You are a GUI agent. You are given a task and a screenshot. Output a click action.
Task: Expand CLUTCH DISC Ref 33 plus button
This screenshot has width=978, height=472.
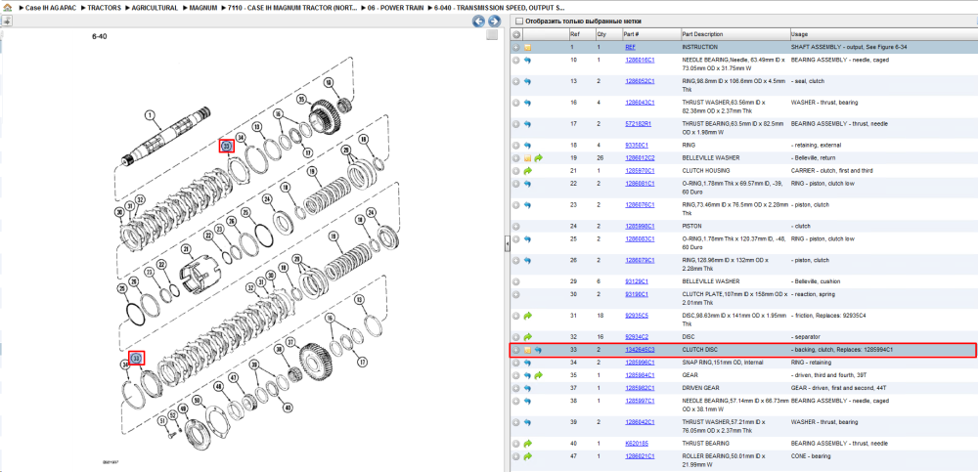[516, 351]
